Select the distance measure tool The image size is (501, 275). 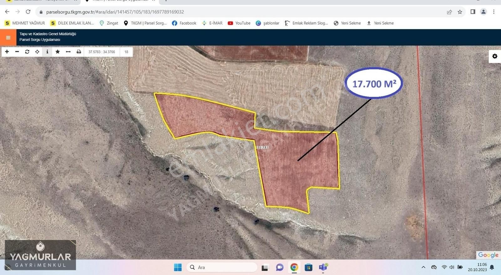(68, 52)
